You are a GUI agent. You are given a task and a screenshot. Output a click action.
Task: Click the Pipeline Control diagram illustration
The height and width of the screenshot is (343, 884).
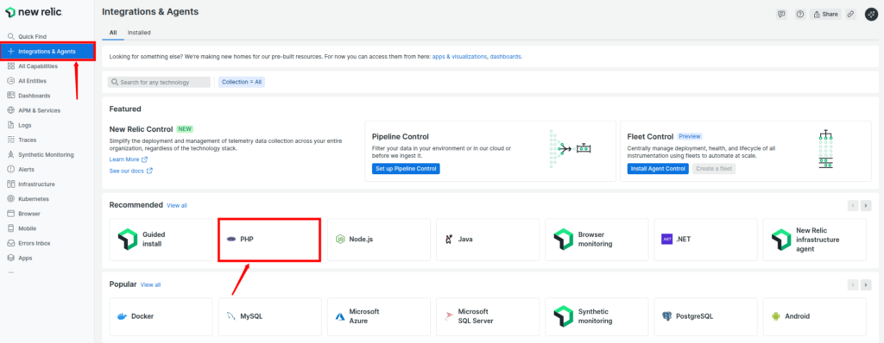tap(570, 149)
